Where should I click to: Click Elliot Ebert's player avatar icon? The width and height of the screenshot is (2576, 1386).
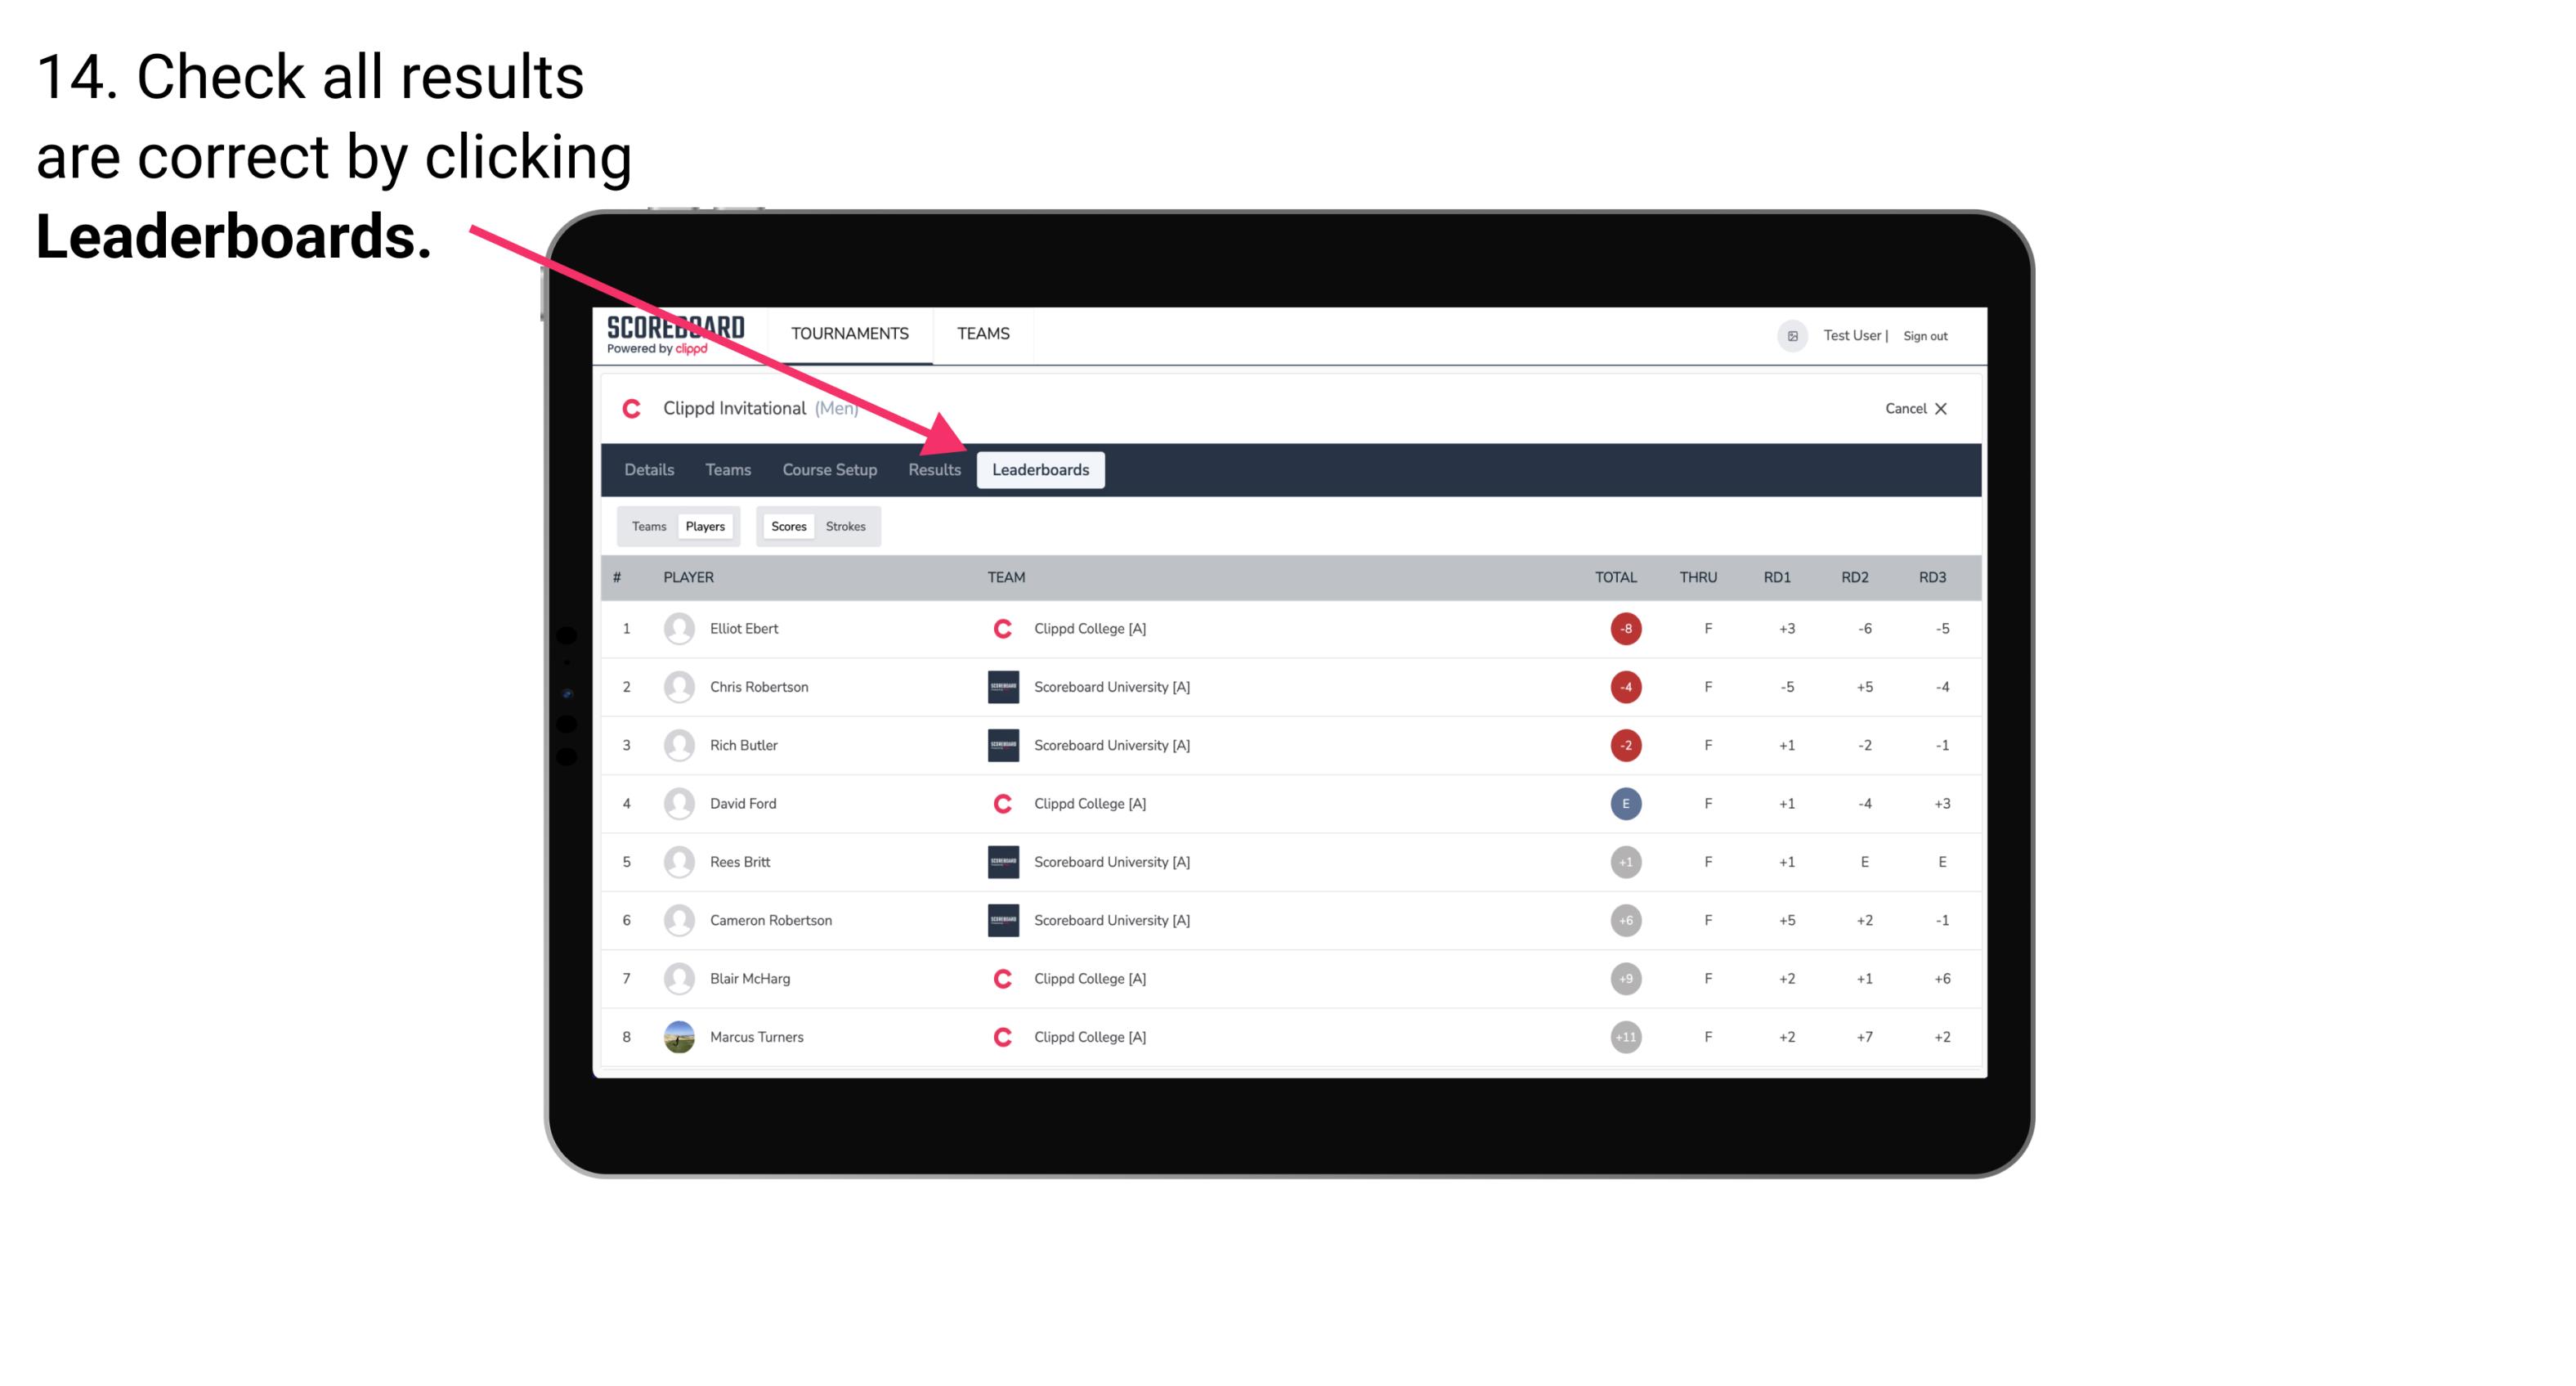pos(675,626)
